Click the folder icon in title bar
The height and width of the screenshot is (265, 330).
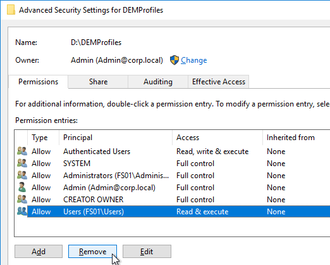pyautogui.click(x=11, y=10)
